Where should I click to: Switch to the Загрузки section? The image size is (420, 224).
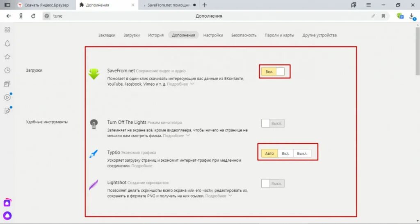[132, 35]
